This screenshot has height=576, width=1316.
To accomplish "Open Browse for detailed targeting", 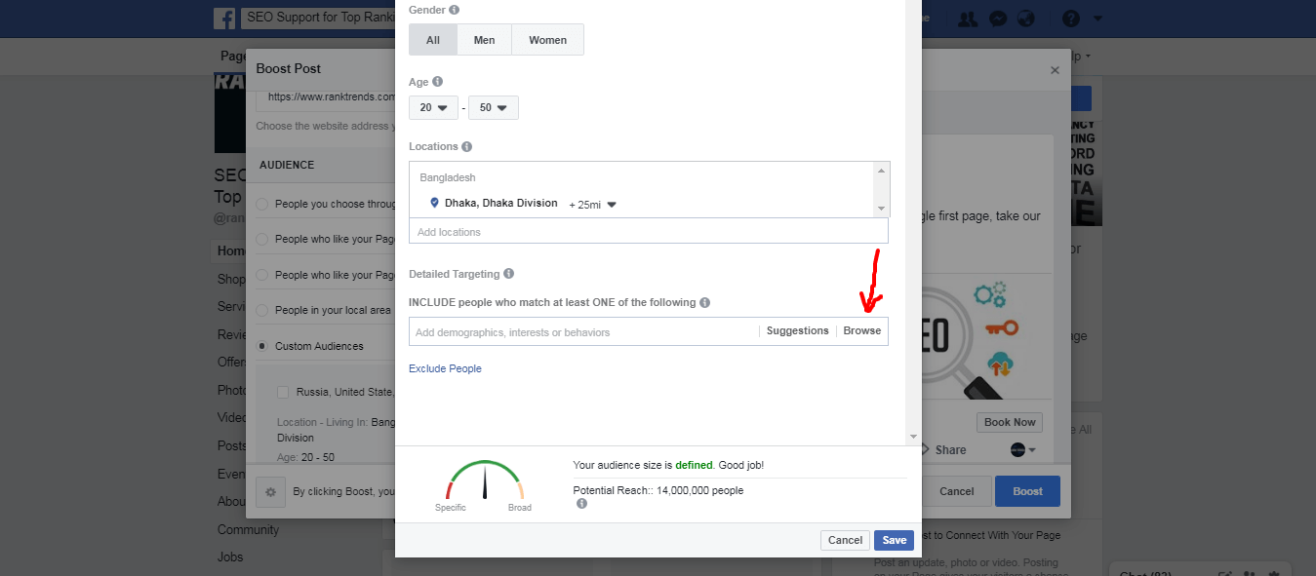I will point(862,331).
